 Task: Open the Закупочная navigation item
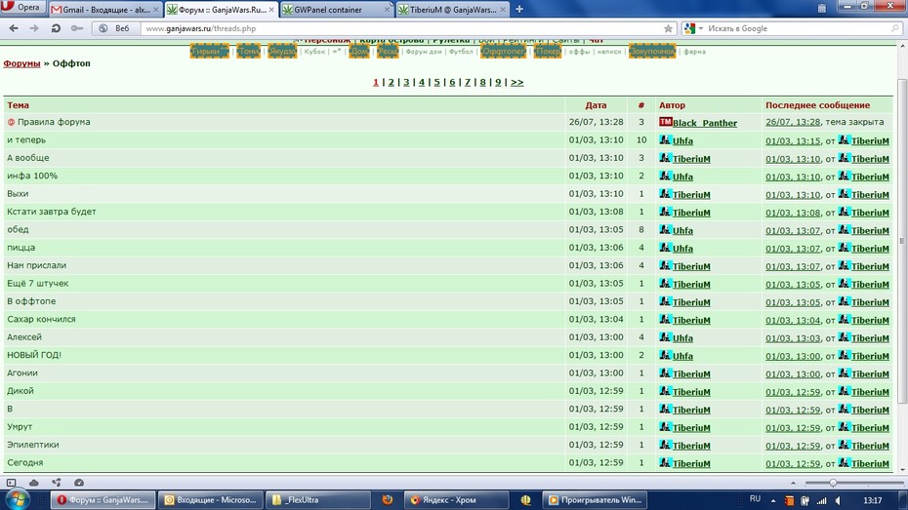pos(652,51)
